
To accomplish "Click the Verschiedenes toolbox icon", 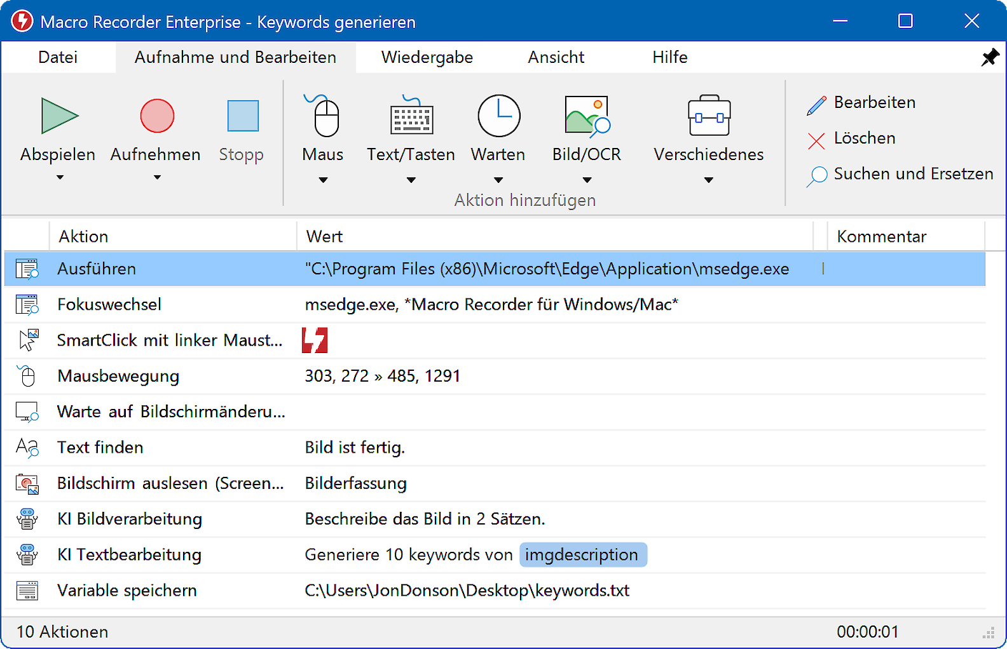I will click(709, 116).
